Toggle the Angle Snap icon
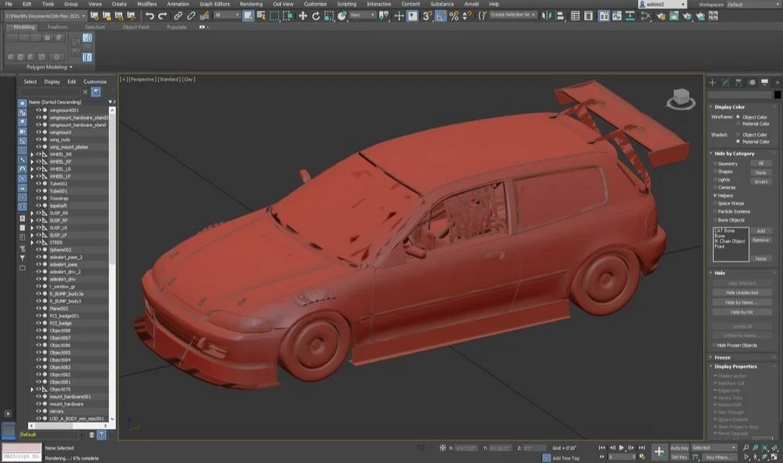The image size is (783, 463). pos(440,16)
